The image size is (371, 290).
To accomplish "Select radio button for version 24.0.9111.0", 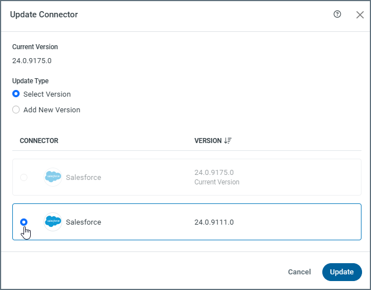I will (24, 222).
